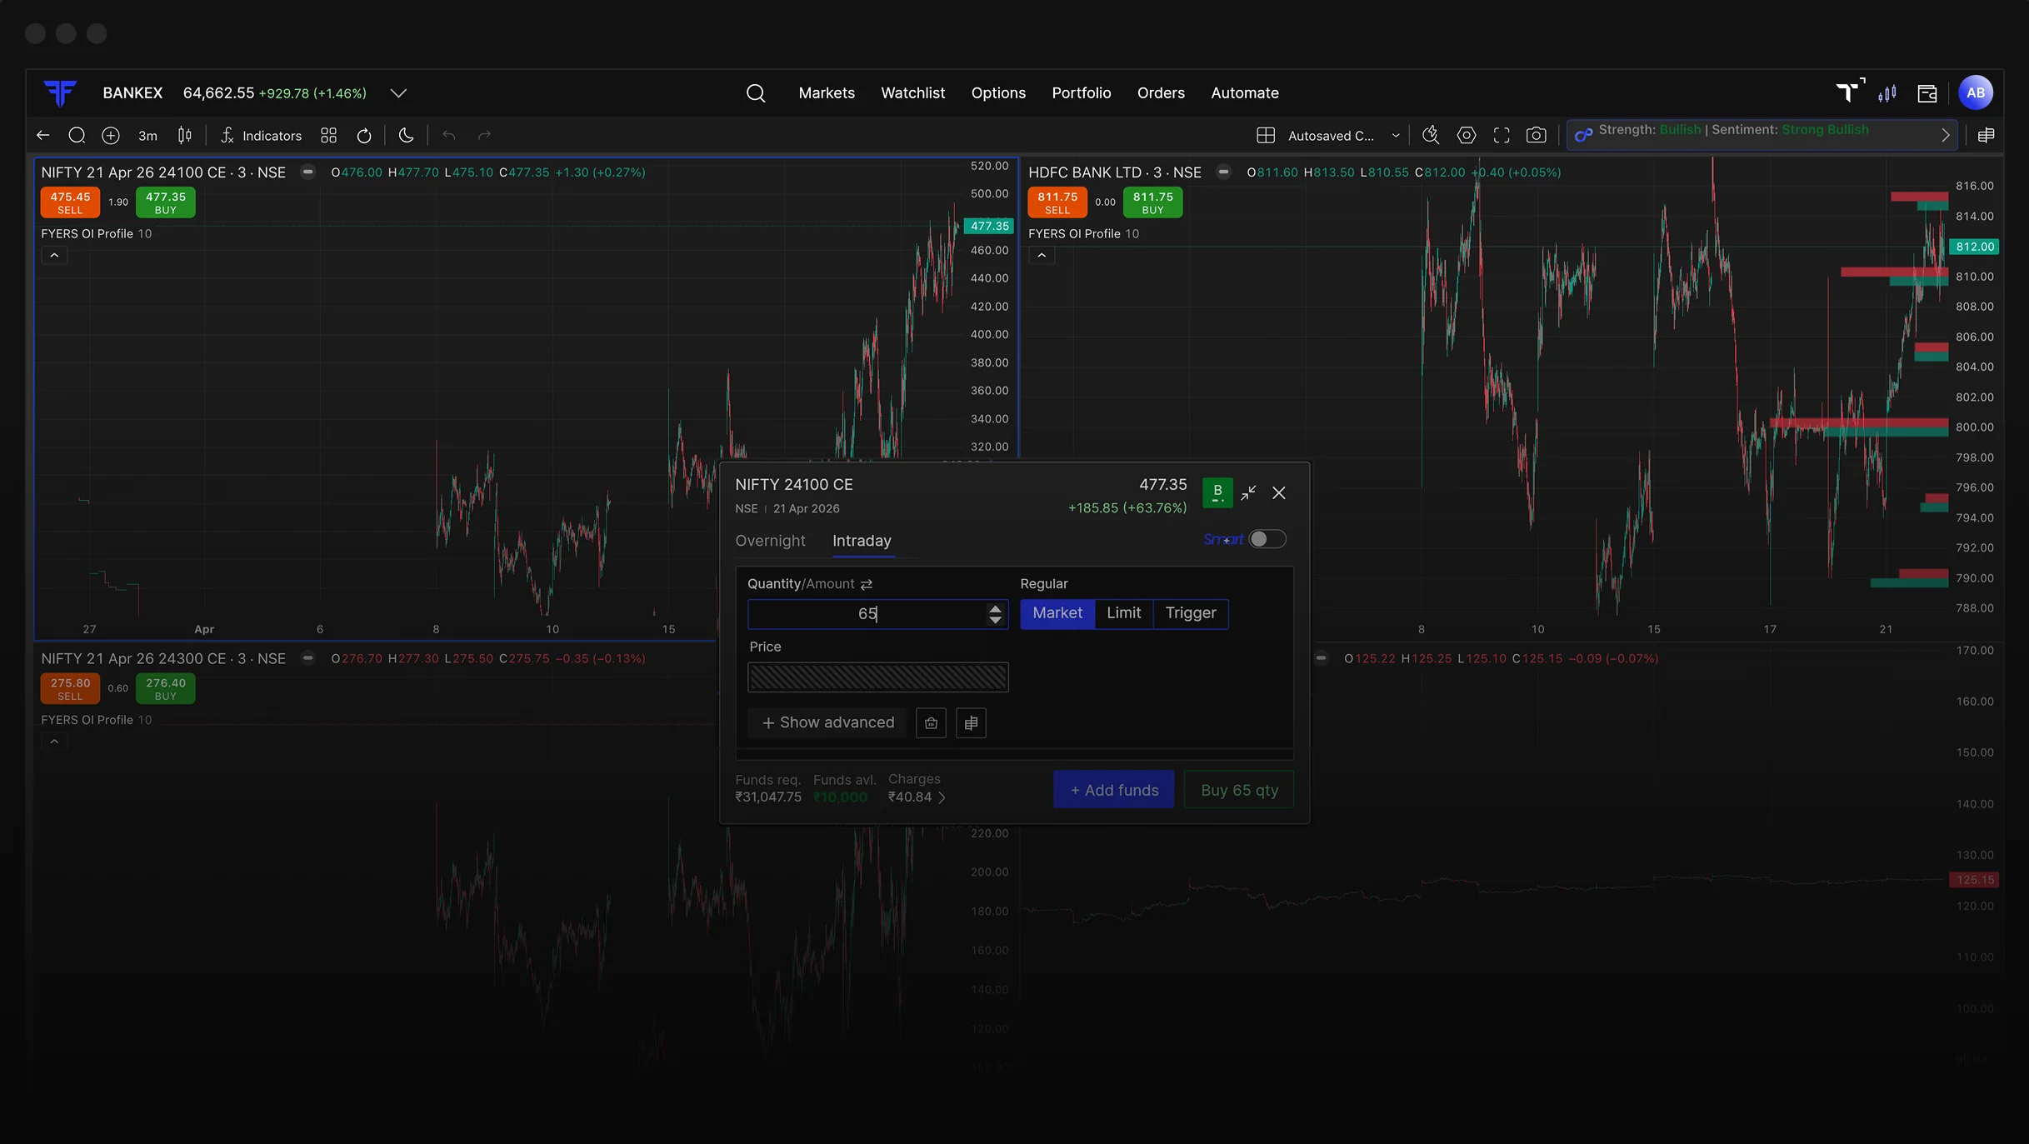Swap Quantity/Amount input mode

click(x=867, y=584)
